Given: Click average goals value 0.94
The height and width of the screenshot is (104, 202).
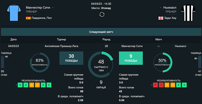Looking at the screenshot, I should coord(122,100).
